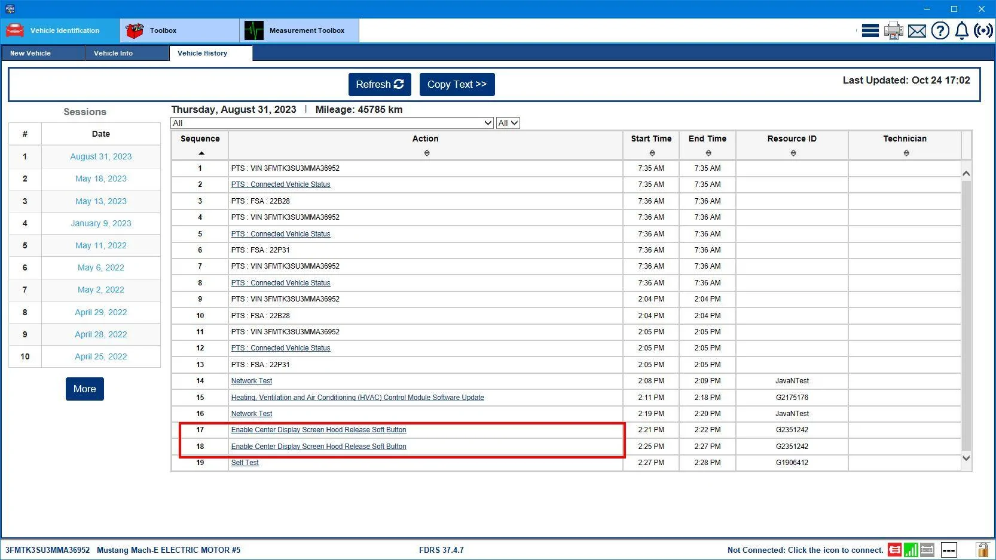Select the April 28, 2022 session
This screenshot has width=996, height=560.
[x=101, y=334]
